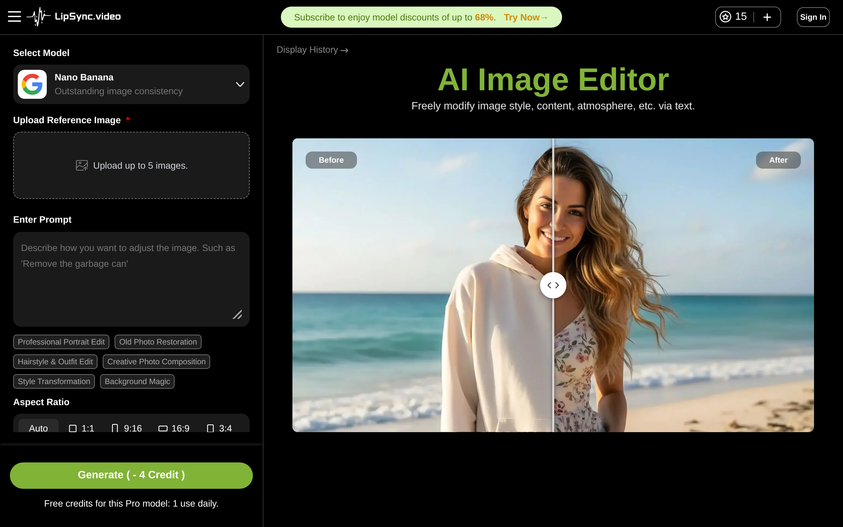This screenshot has width=843, height=527.
Task: Click Generate (- 4 Credit) button
Action: (x=131, y=475)
